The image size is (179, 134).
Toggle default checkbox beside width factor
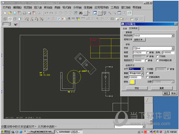tap(146, 61)
